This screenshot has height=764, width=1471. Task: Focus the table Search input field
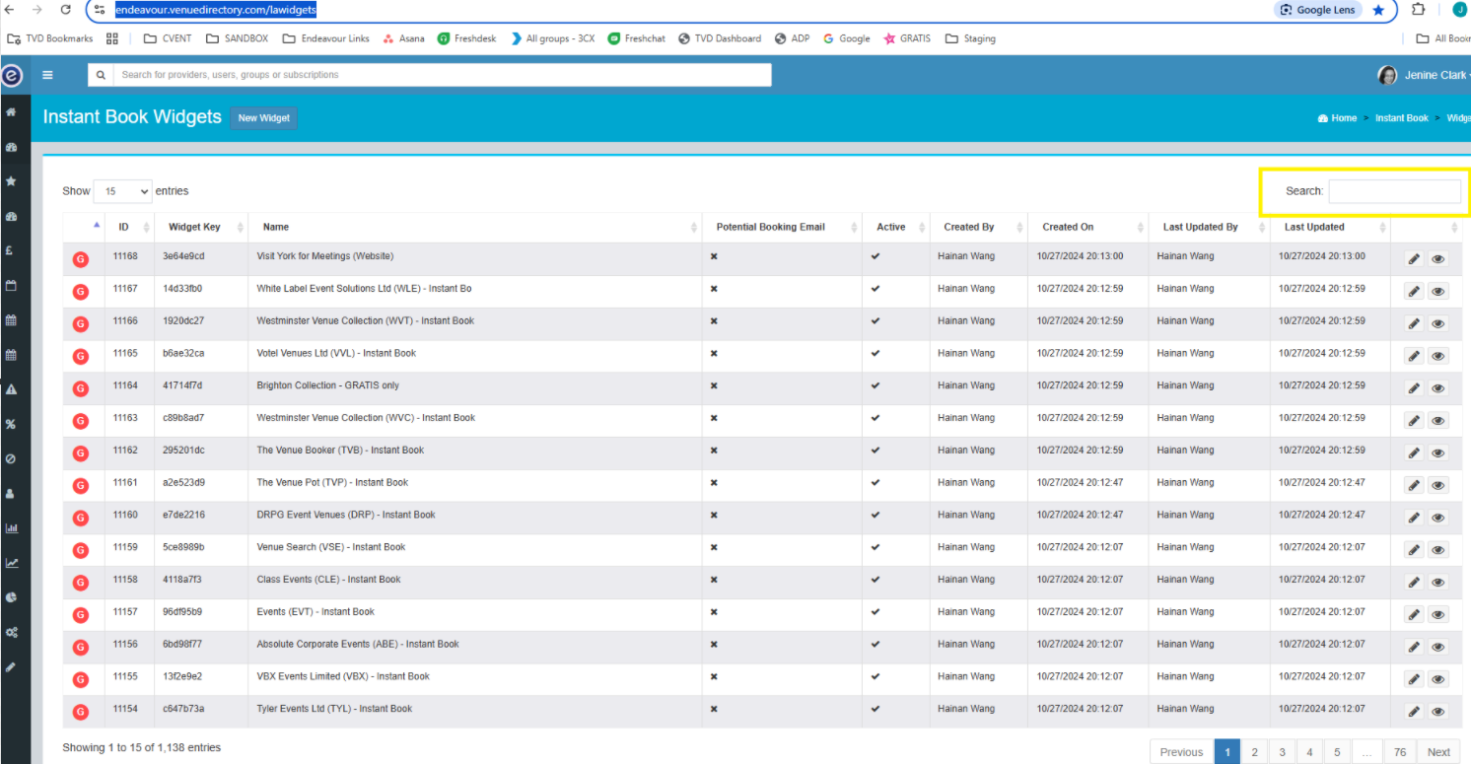coord(1394,191)
